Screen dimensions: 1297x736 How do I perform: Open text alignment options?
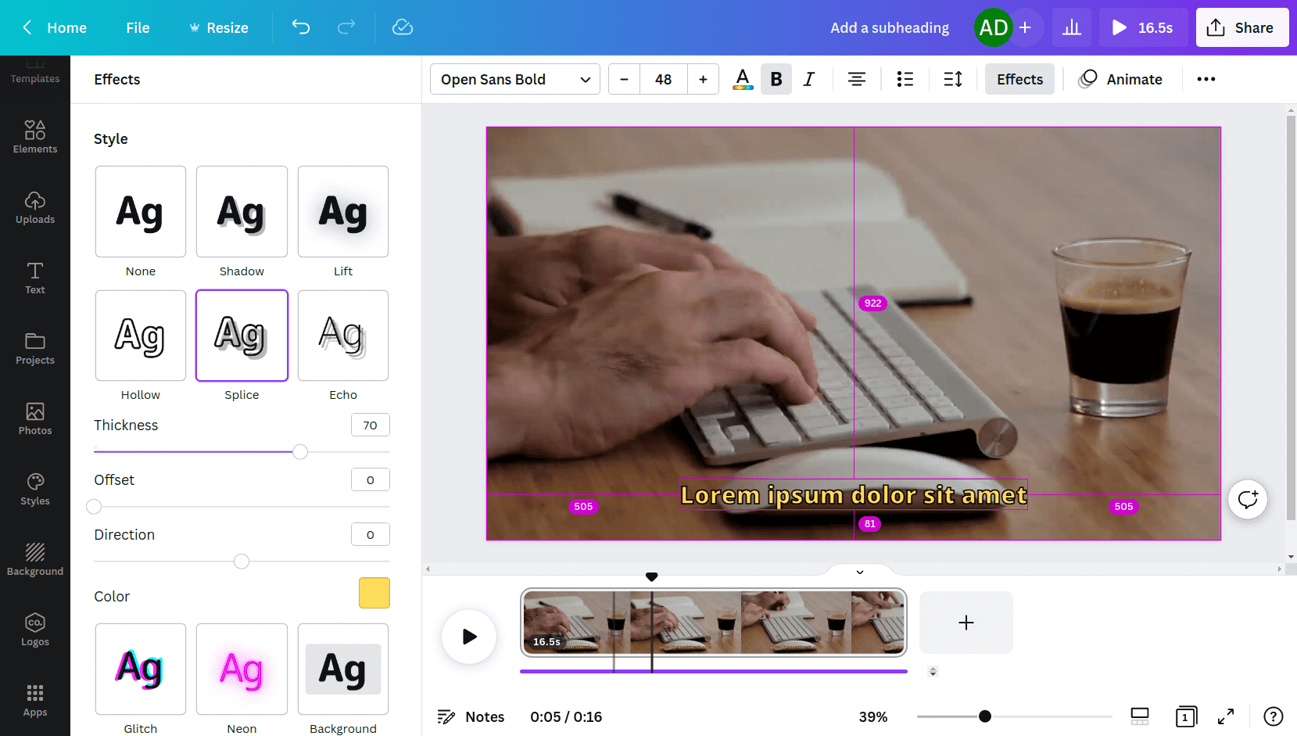click(857, 79)
